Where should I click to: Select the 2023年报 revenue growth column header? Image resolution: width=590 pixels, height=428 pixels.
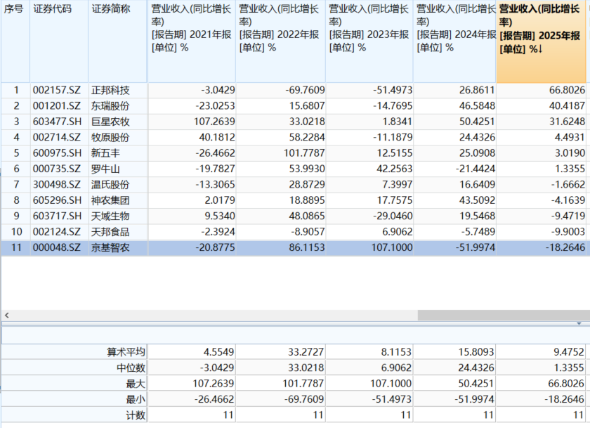(369, 41)
